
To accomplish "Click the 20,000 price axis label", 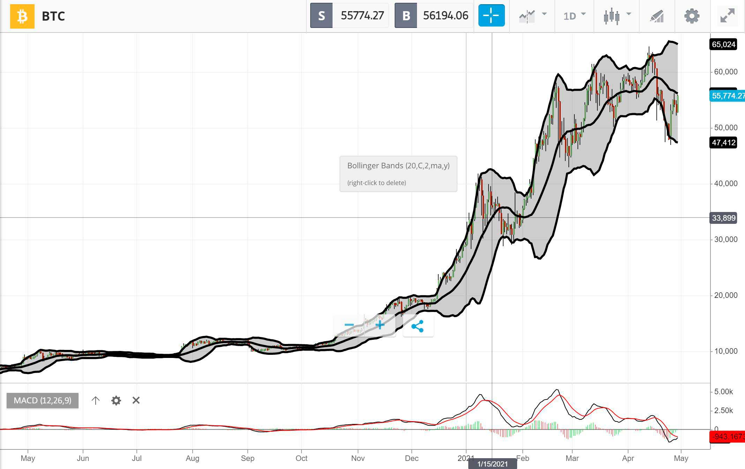I will 725,295.
